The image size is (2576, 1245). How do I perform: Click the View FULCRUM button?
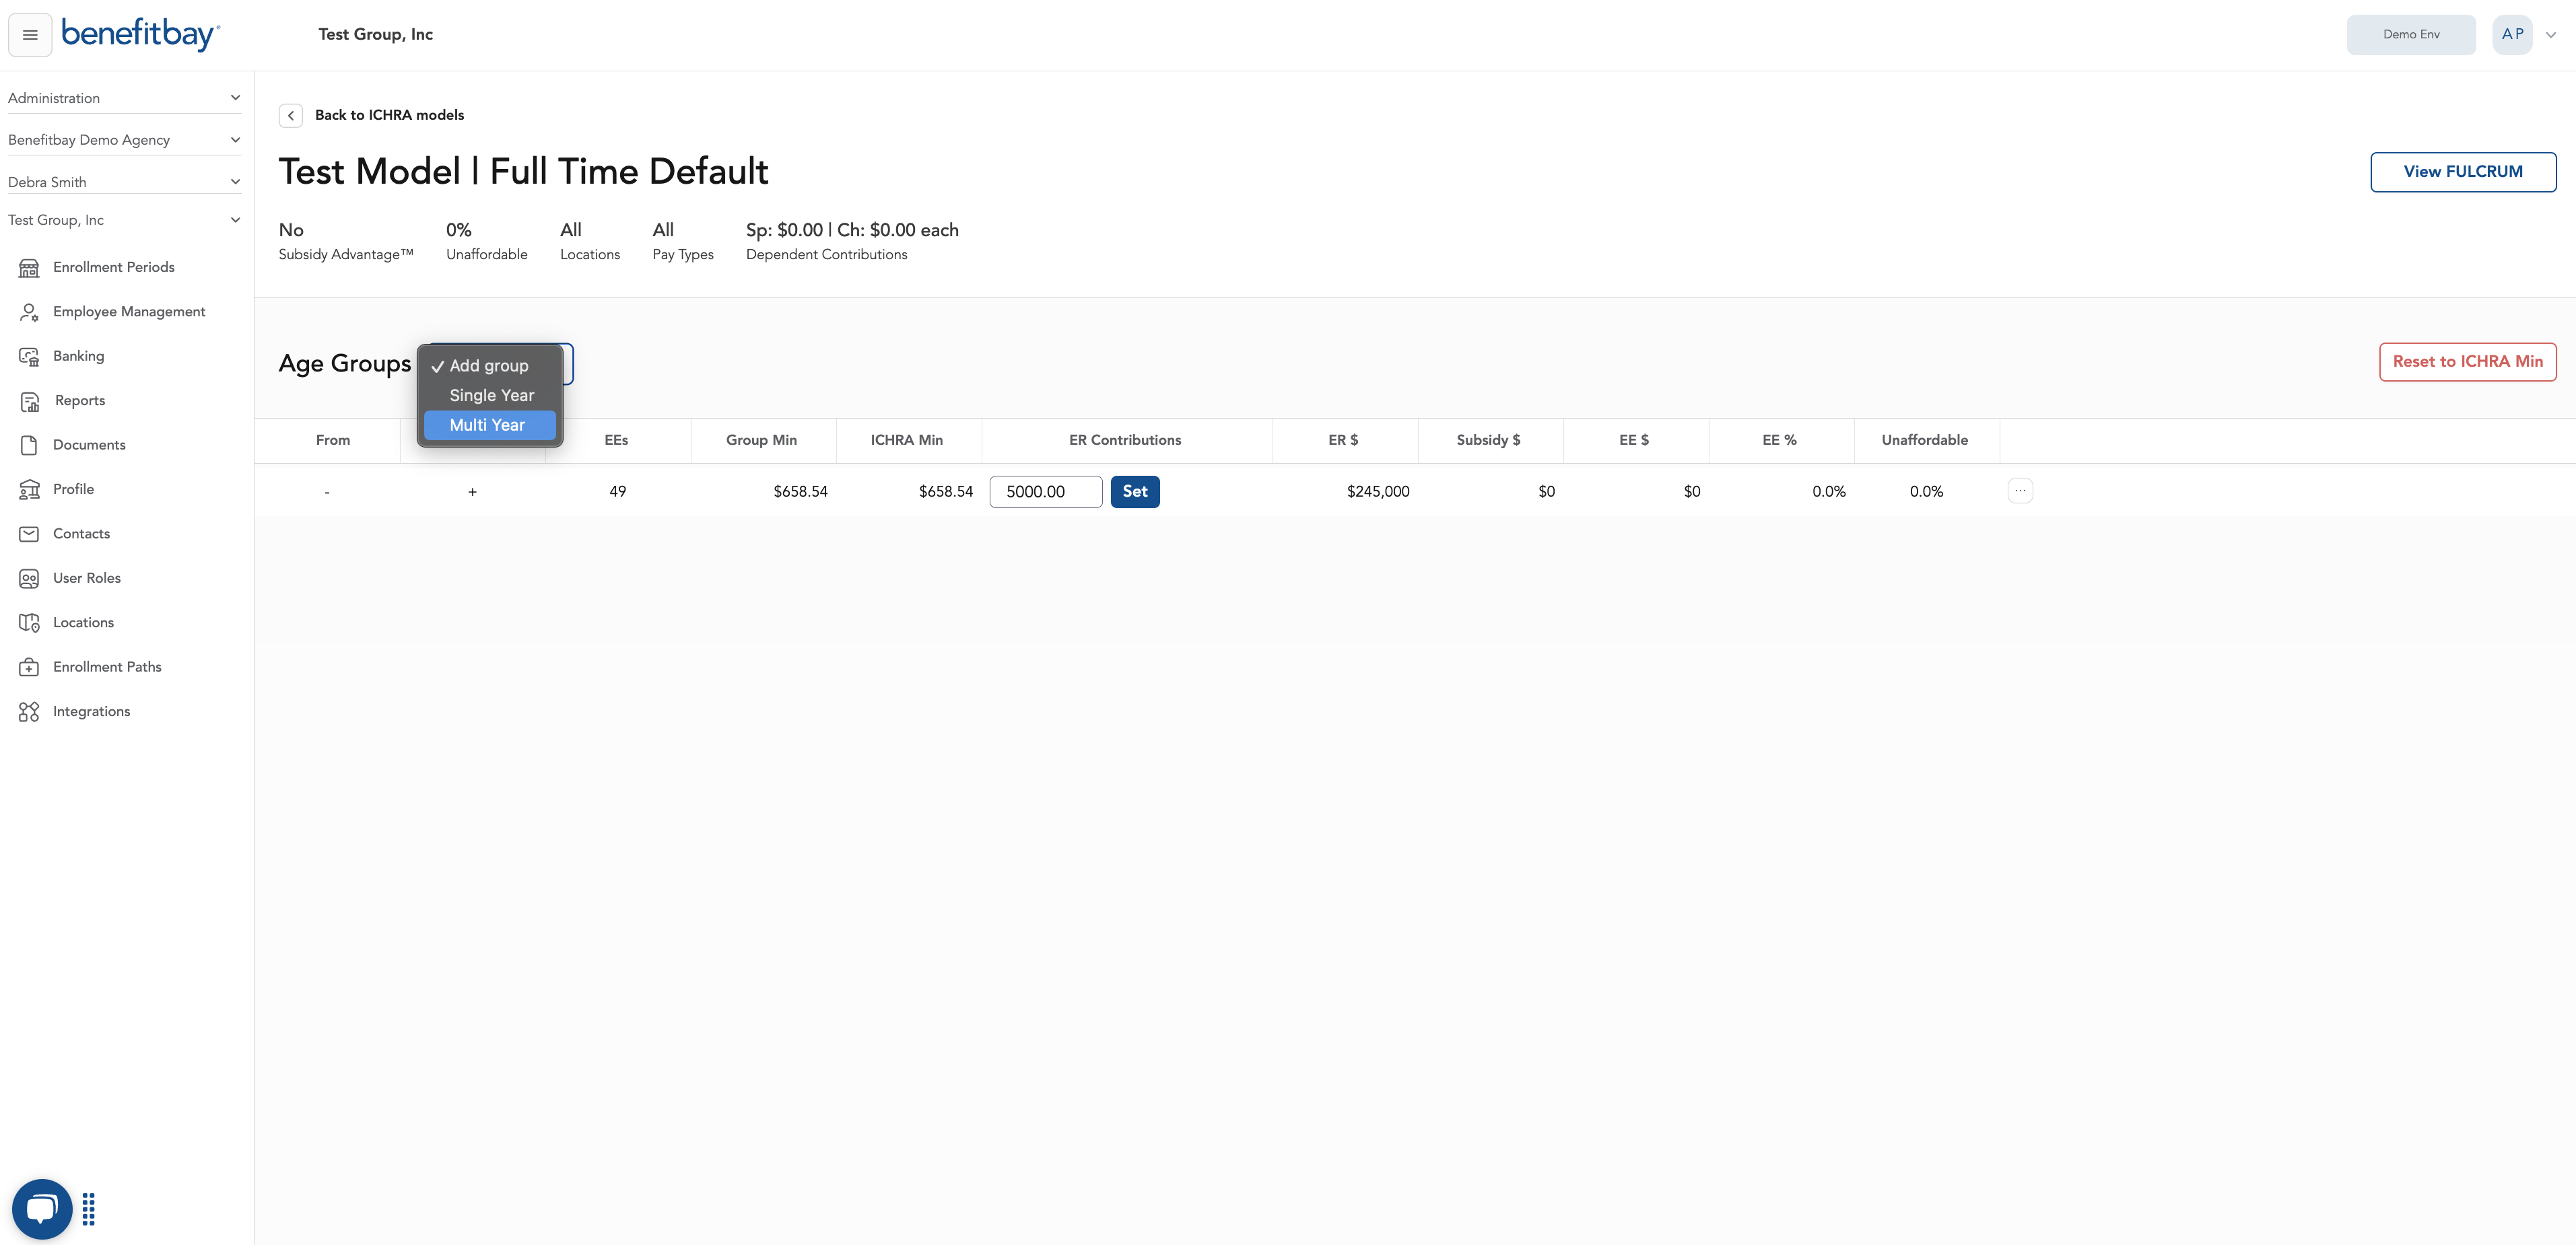2463,172
